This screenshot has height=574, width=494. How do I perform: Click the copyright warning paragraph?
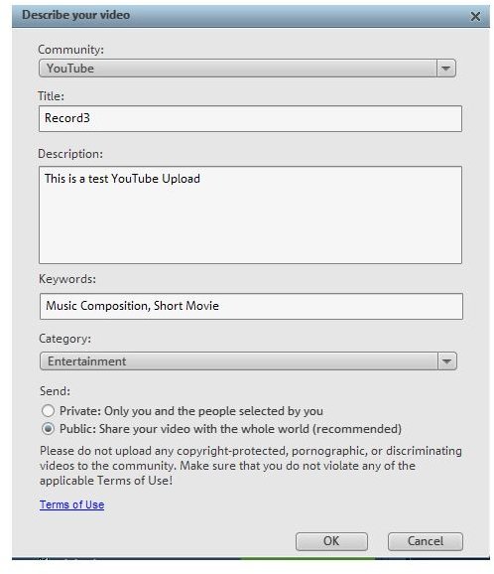[x=251, y=466]
